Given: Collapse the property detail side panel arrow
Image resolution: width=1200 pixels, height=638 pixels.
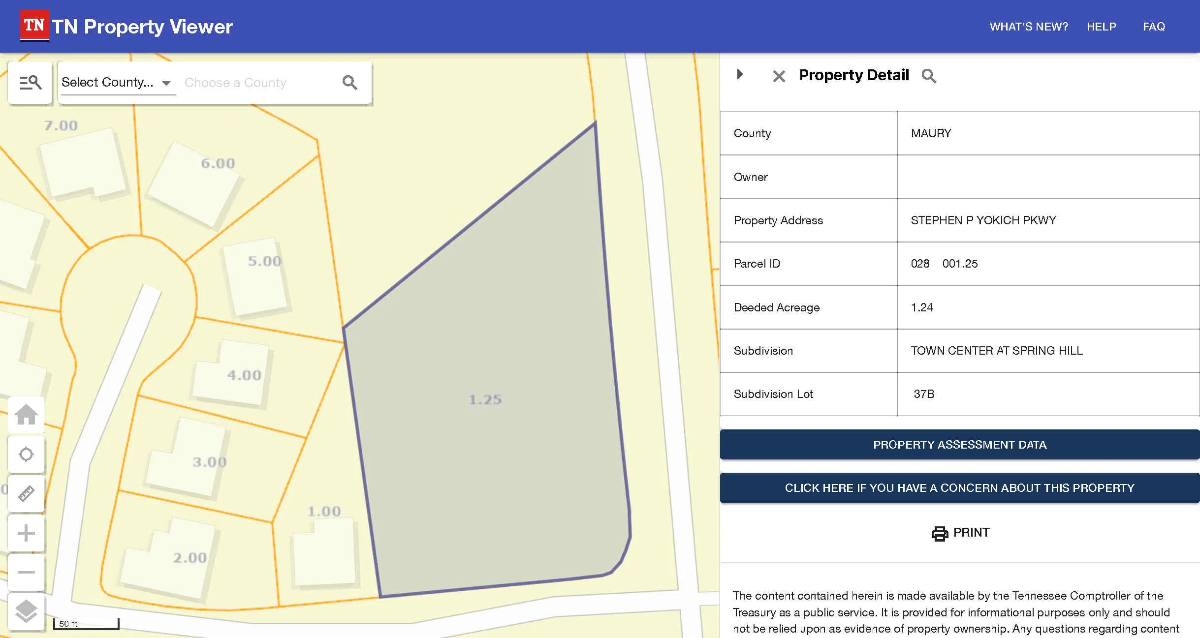Looking at the screenshot, I should [740, 74].
